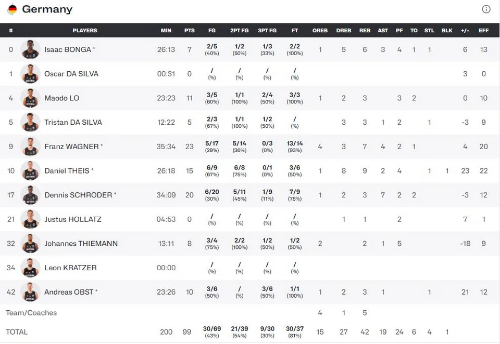Click the Johannes THIEMANN name link
This screenshot has height=344, width=500.
(81, 243)
